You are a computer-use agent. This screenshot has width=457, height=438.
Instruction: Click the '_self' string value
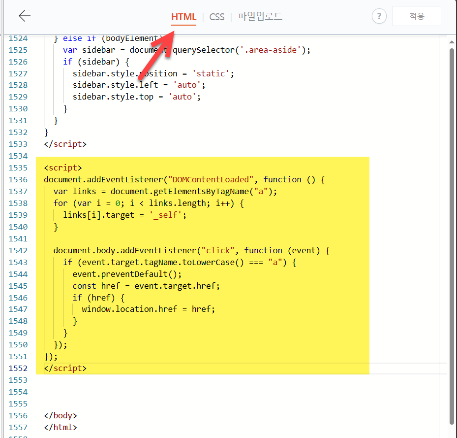[165, 215]
